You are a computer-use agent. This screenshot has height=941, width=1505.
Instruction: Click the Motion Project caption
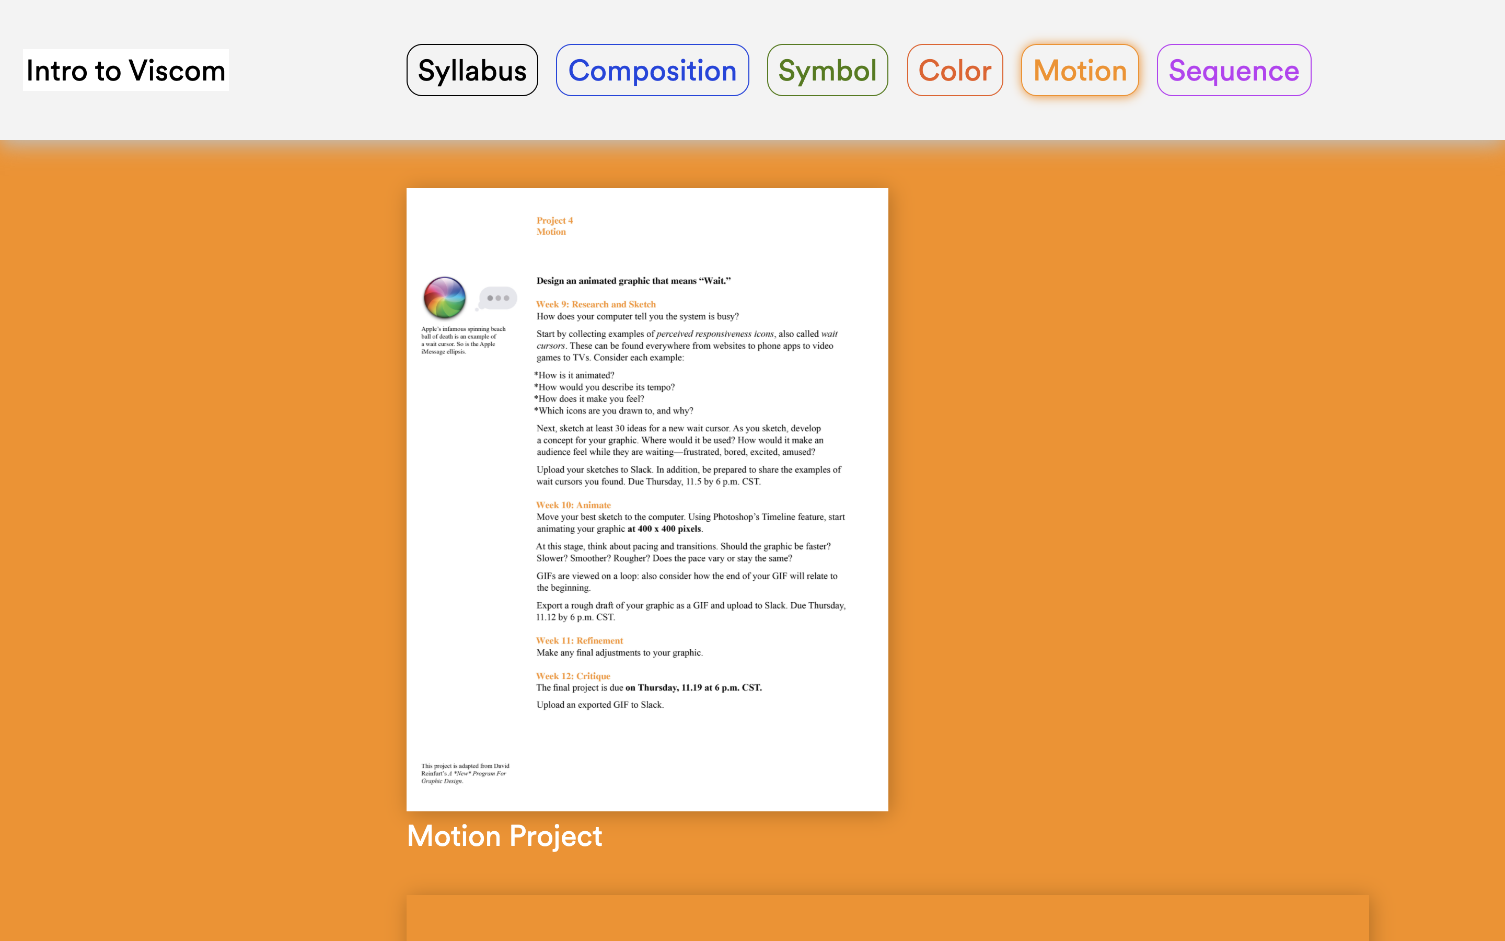pos(504,836)
